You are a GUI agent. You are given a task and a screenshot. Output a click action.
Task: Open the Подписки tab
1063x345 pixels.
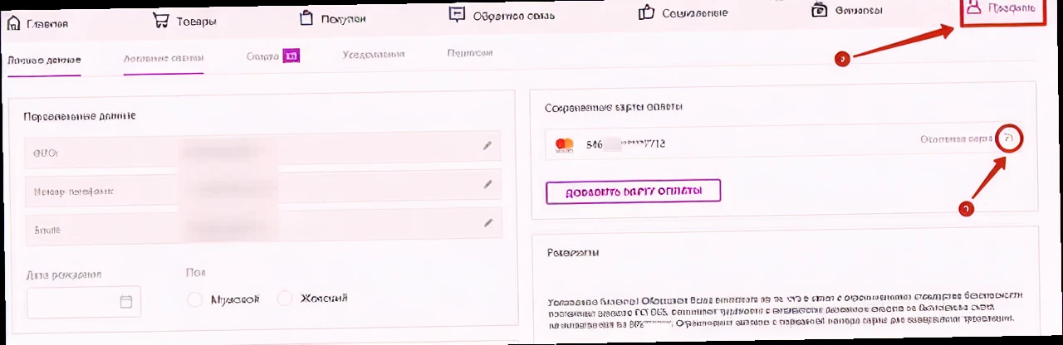coord(470,53)
